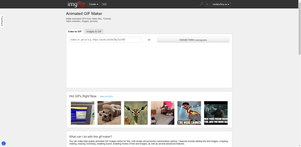Open the ATM machine GIF thumbnail
This screenshot has height=147, width=301.
(x=83, y=113)
